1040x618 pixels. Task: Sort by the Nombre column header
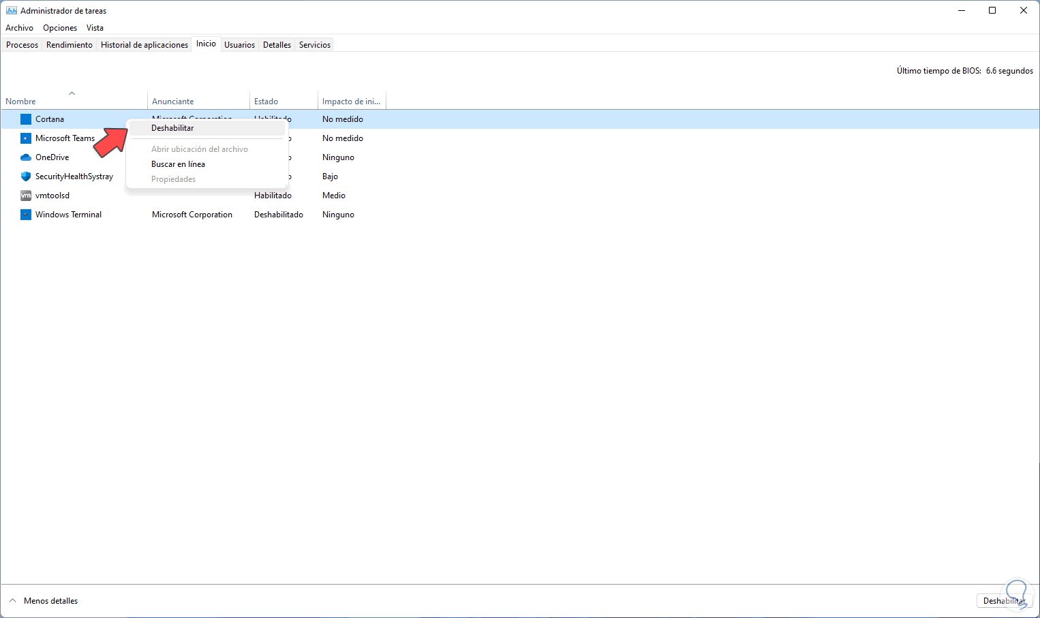[74, 101]
